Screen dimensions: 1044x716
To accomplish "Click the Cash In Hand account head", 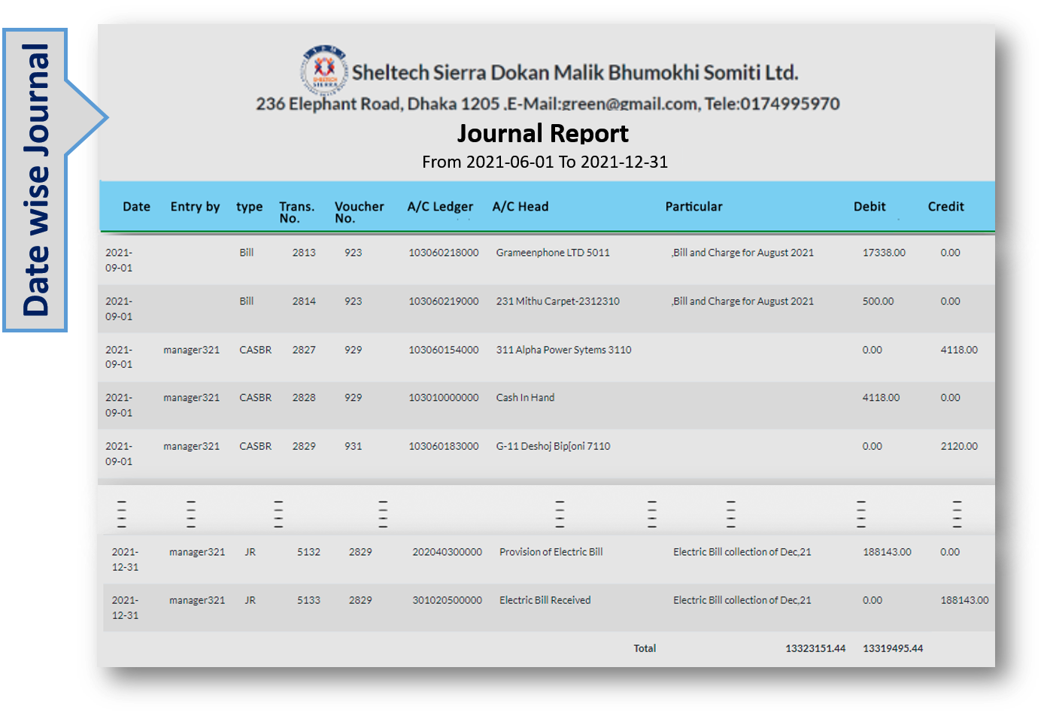I will [x=525, y=398].
